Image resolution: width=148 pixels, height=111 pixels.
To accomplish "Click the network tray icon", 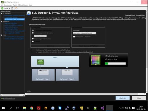I will pos(126,108).
